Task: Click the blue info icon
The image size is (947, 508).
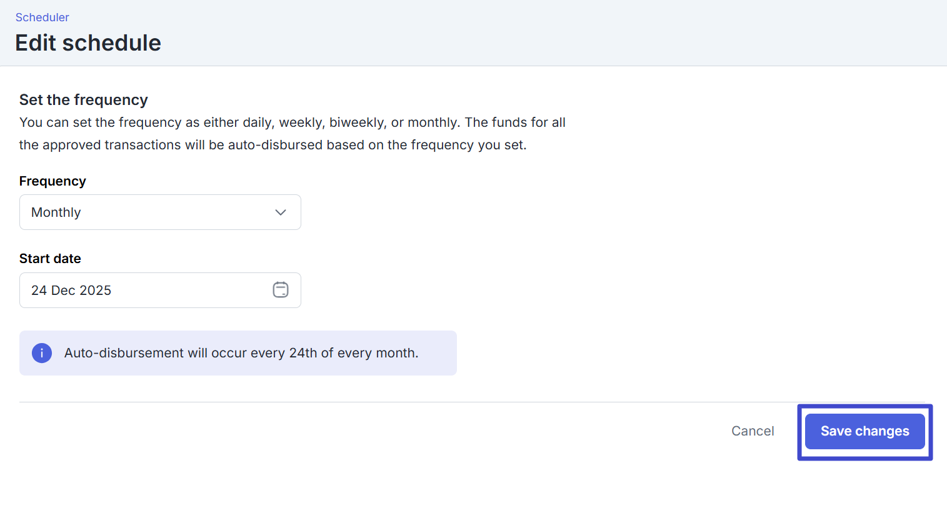Action: click(42, 353)
